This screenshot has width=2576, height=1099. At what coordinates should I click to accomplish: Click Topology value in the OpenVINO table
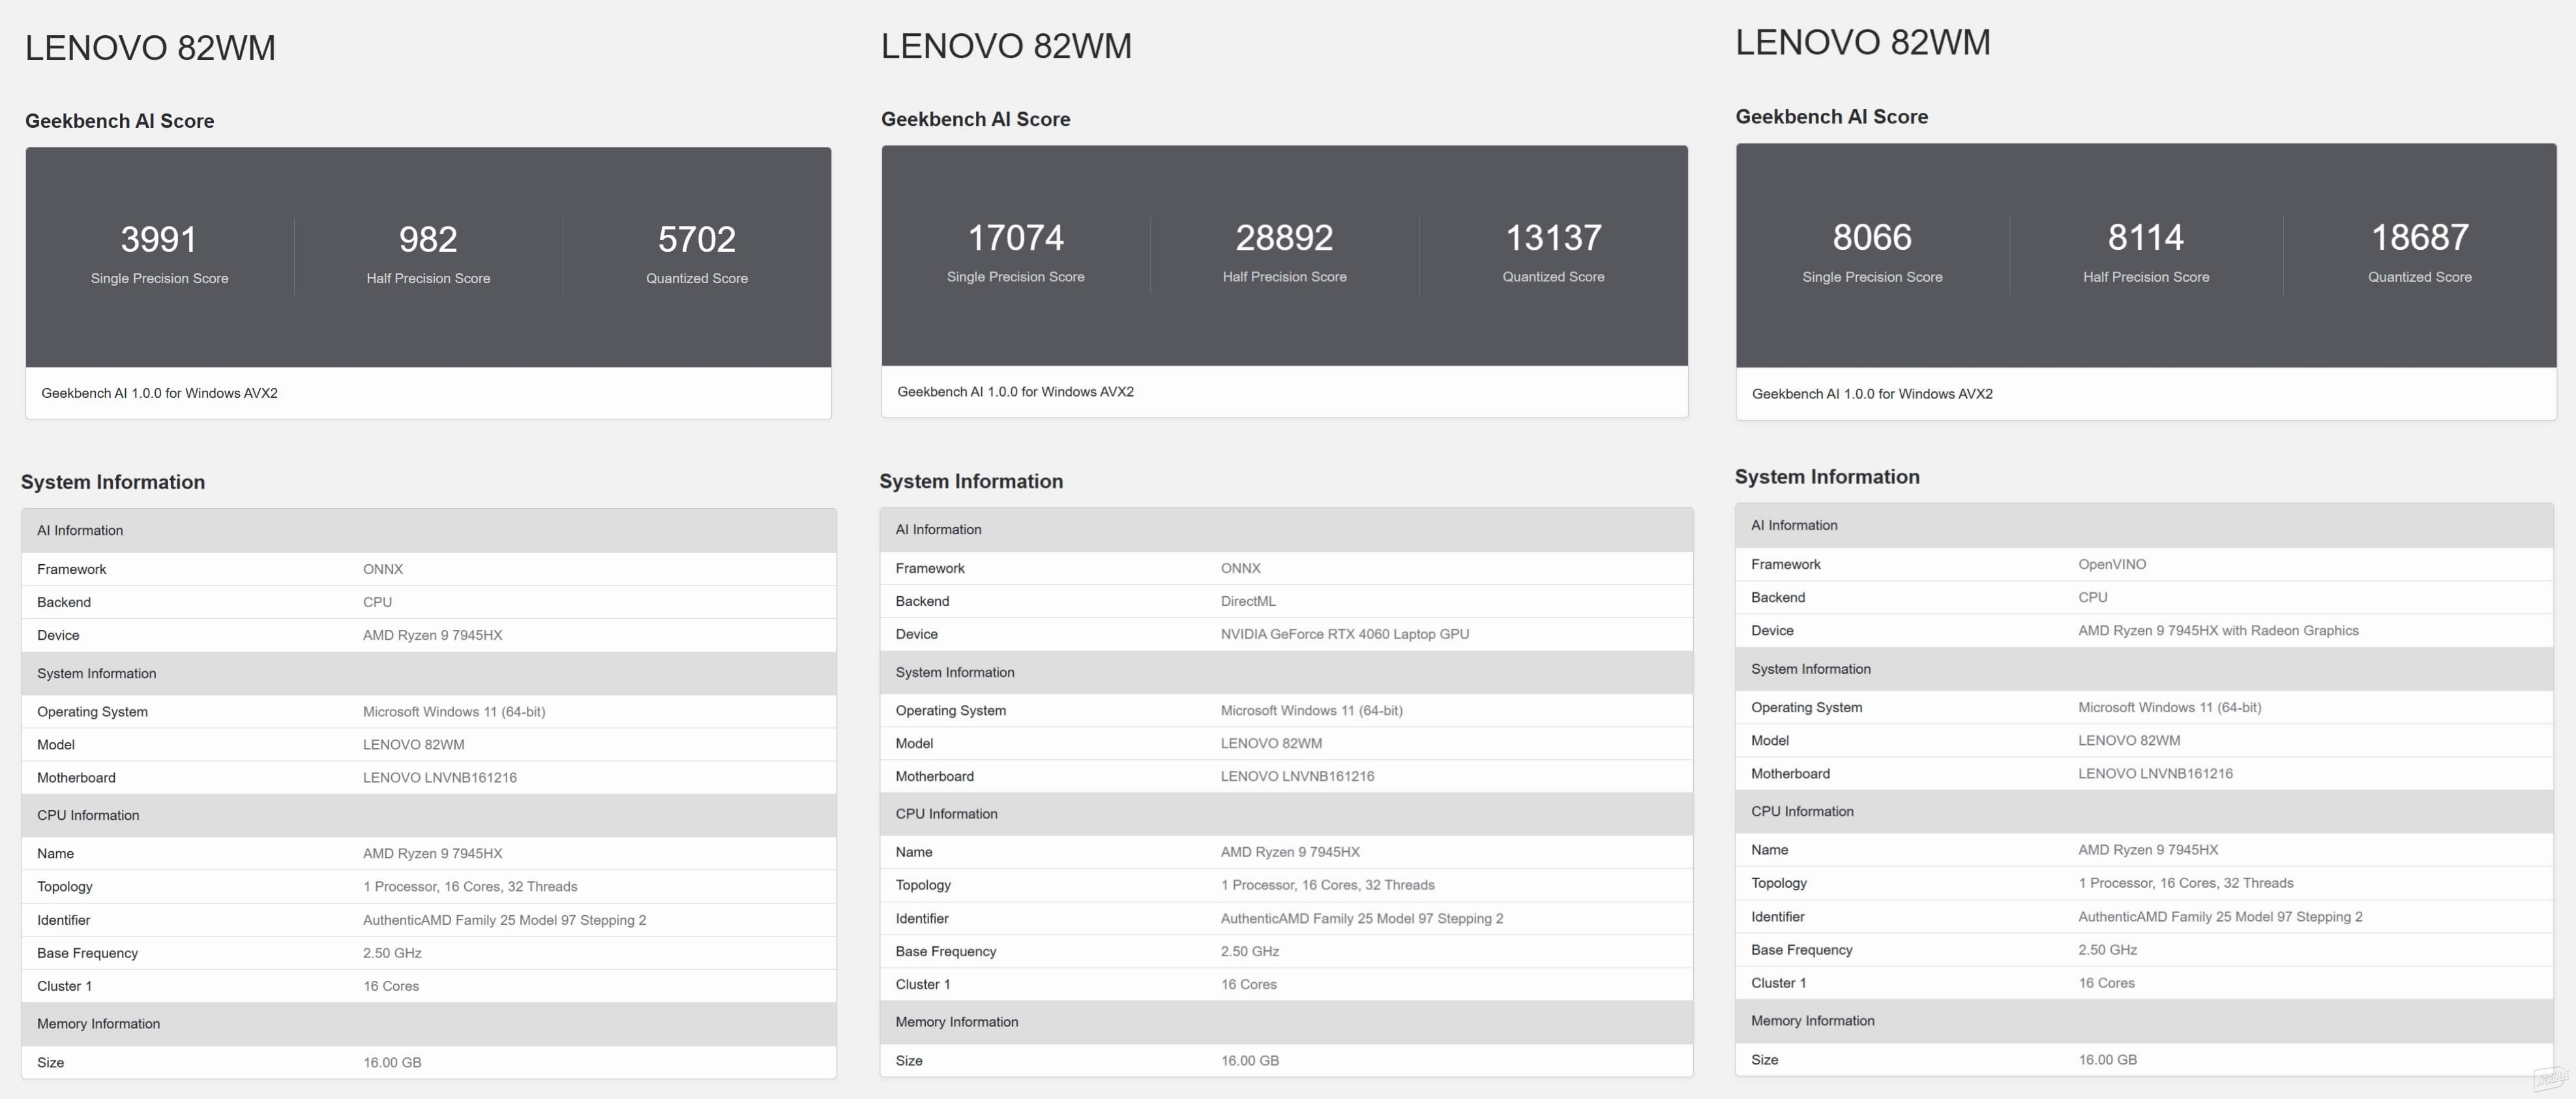pyautogui.click(x=2186, y=883)
